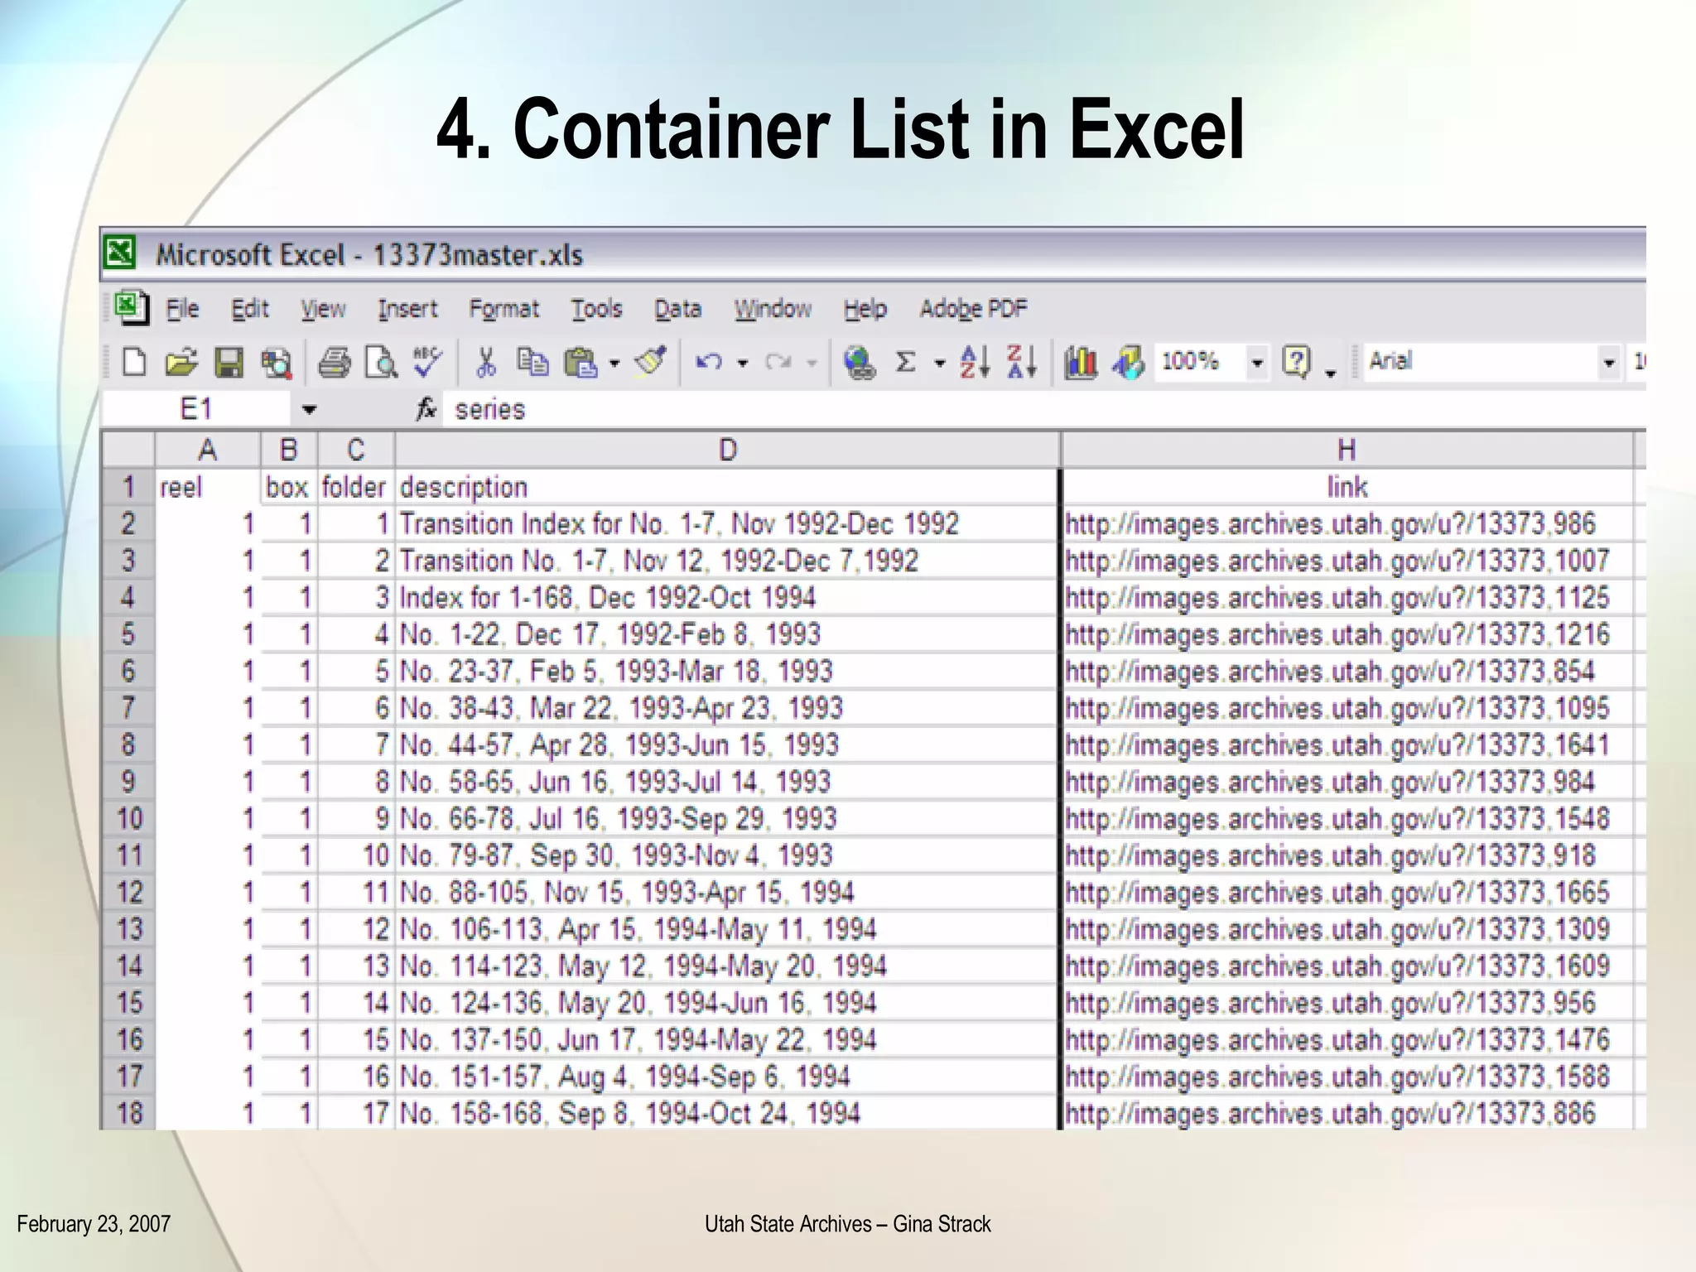Open the View menu
Viewport: 1696px width, 1272px height.
322,309
